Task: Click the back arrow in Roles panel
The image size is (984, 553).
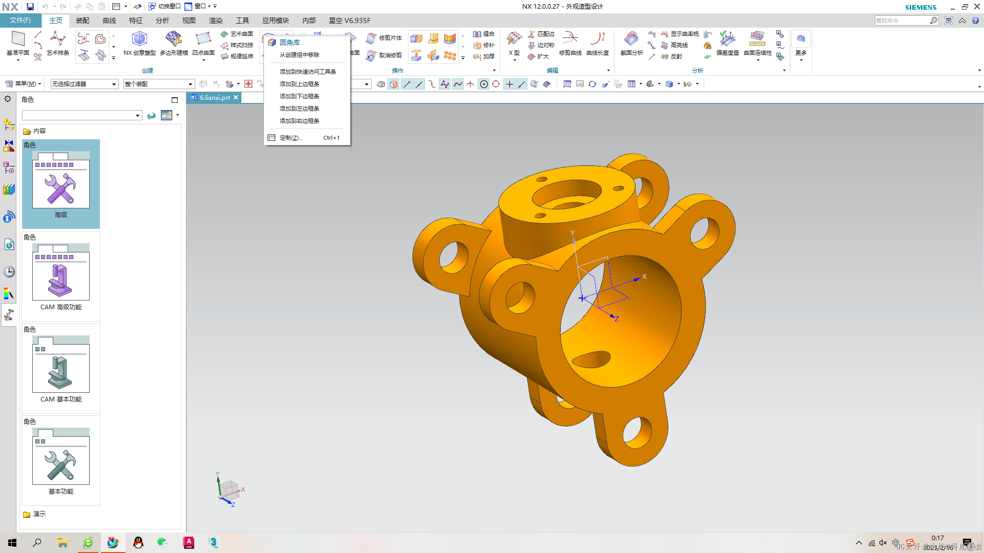Action: click(x=151, y=116)
